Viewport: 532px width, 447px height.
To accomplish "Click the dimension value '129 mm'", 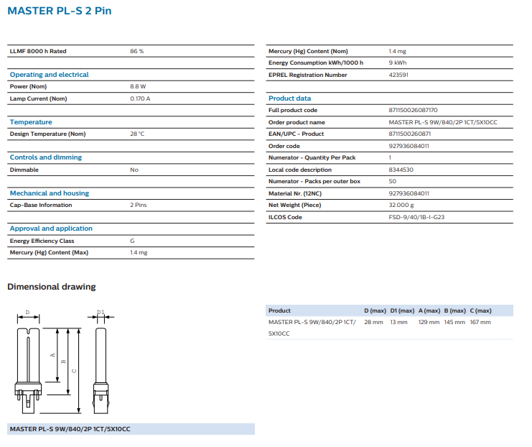I will point(429,323).
